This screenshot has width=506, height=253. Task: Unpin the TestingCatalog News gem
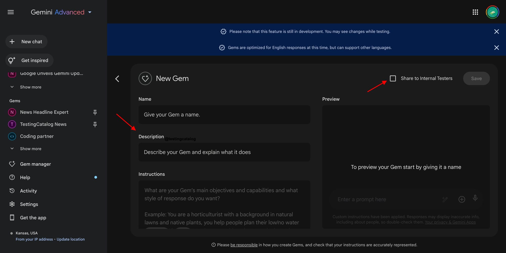click(x=95, y=124)
